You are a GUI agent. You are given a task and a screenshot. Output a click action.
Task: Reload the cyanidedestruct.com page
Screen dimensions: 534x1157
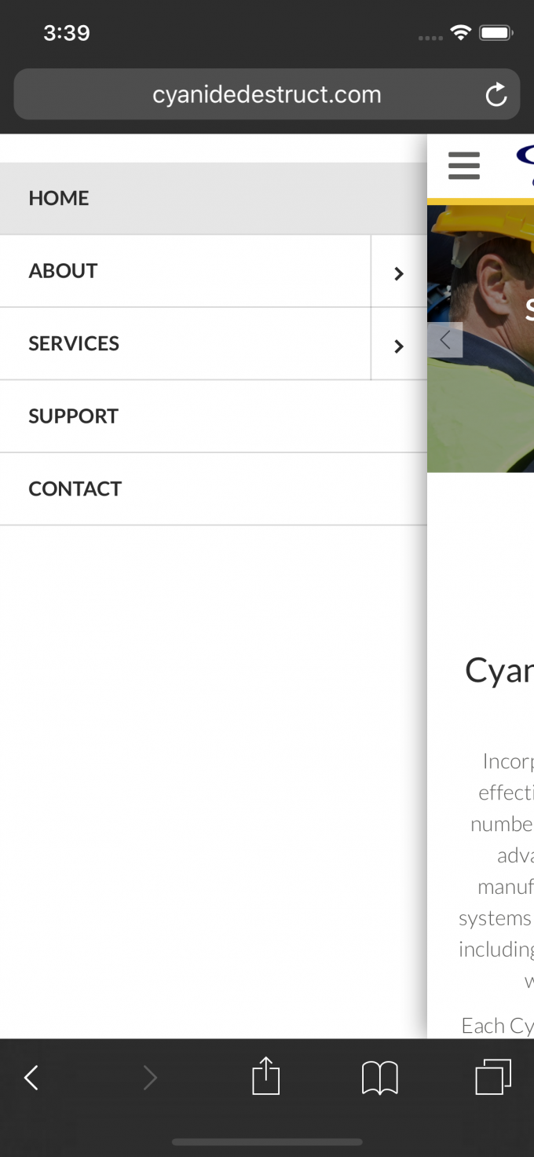click(496, 95)
